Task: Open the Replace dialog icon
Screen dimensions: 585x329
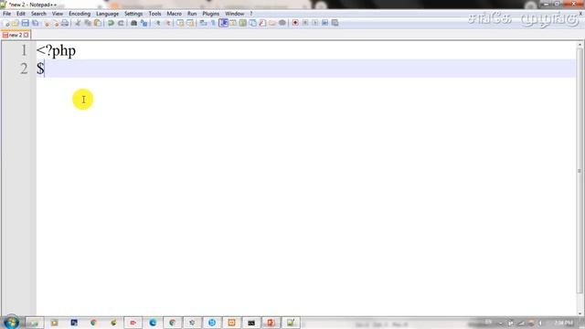Action: click(x=144, y=23)
